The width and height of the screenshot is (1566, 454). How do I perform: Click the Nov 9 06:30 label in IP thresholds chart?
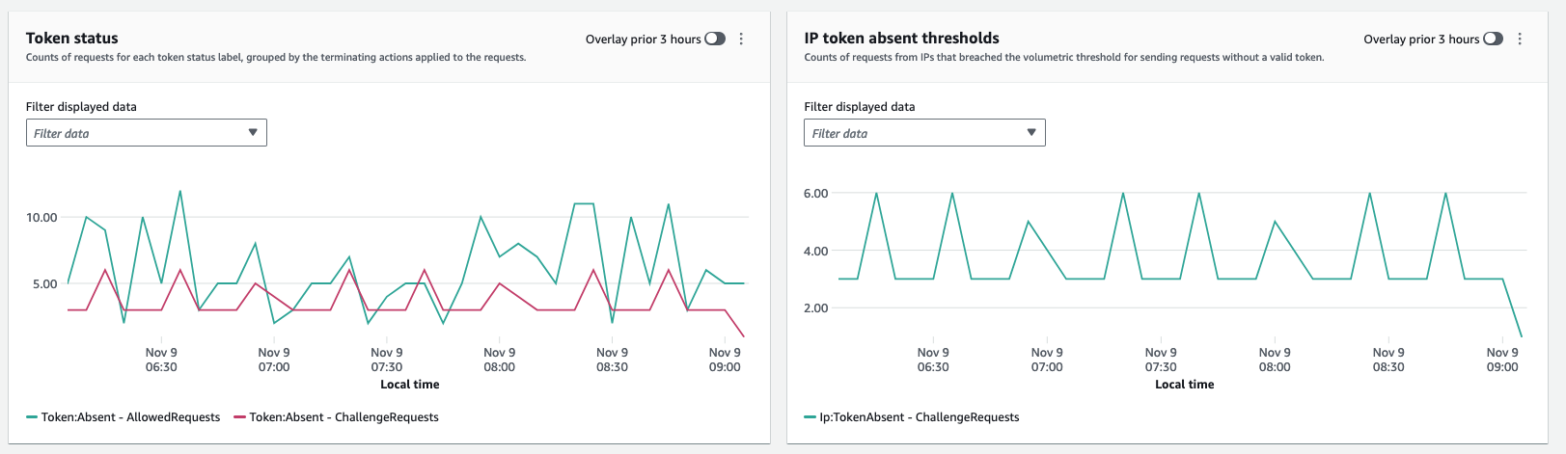point(933,360)
